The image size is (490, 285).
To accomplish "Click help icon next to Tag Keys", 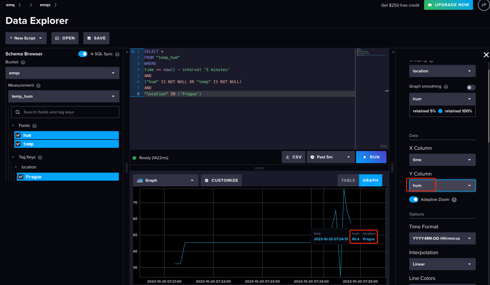I will 40,157.
